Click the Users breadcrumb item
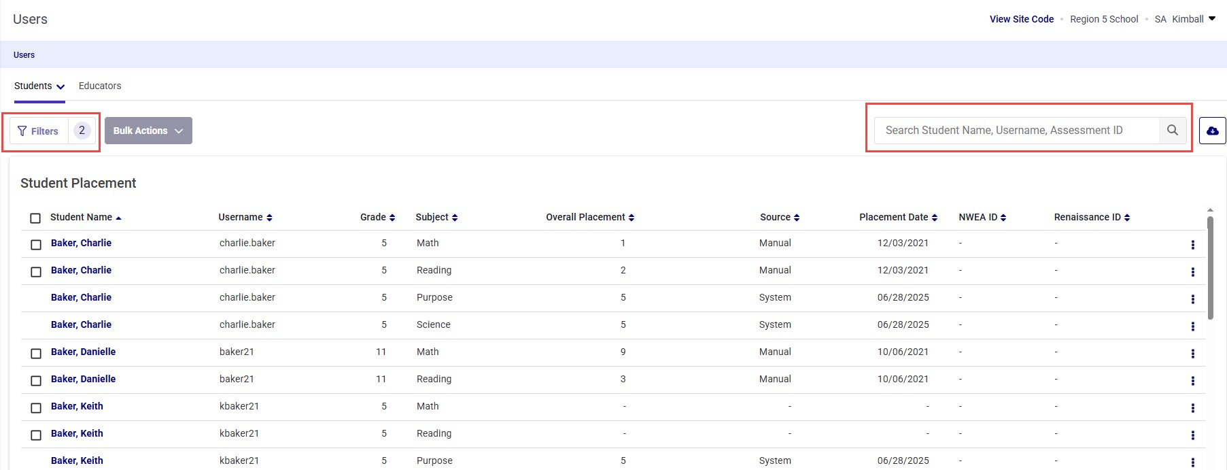This screenshot has height=470, width=1227. click(24, 55)
